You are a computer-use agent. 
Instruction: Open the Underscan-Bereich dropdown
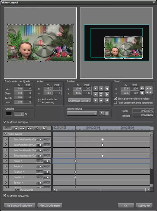[79, 101]
